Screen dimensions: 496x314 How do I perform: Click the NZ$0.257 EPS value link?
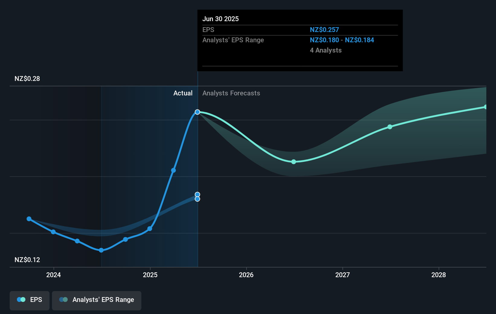[x=324, y=30]
